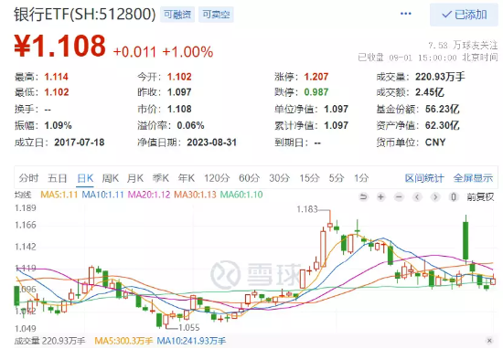Switch to the 120分 interval tab
This screenshot has height=349, width=503.
217,178
